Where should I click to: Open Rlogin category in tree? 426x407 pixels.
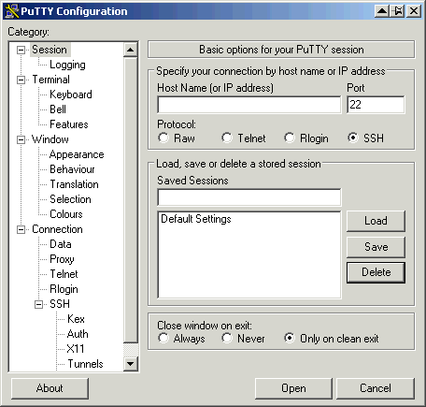(64, 289)
